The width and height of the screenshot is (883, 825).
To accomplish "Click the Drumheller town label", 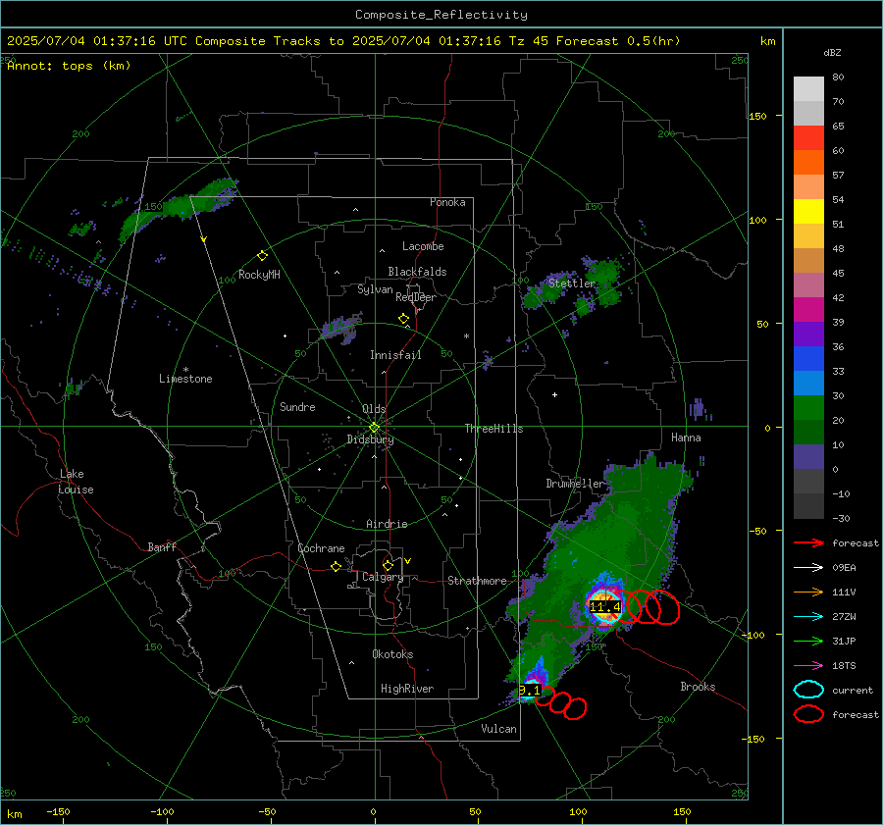I will click(x=574, y=484).
